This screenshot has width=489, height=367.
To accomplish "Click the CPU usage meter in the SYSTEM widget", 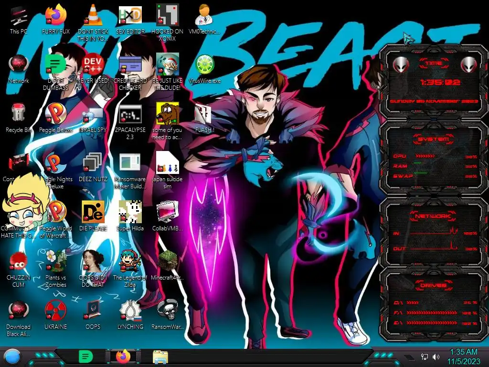I will (435, 156).
